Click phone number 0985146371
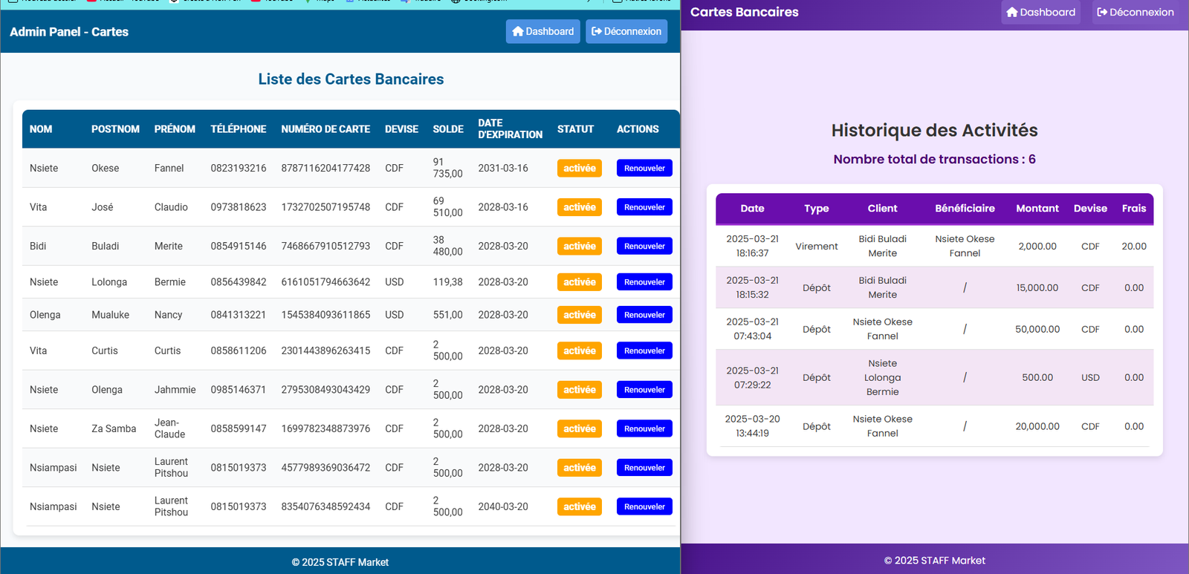The height and width of the screenshot is (574, 1189). click(x=238, y=390)
